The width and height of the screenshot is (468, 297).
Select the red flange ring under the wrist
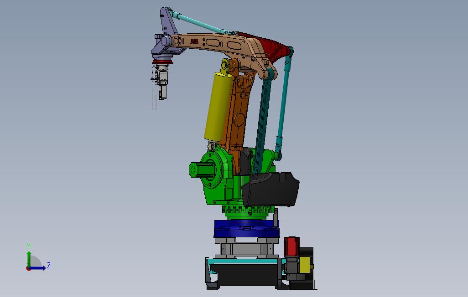161,62
